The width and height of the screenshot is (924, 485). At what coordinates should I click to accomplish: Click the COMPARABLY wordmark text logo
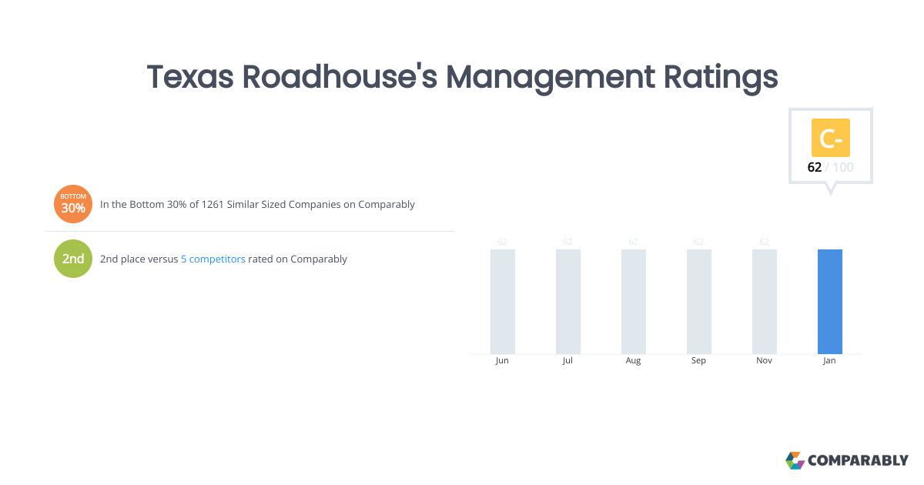(859, 460)
